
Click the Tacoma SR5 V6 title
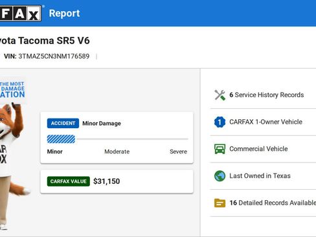pyautogui.click(x=45, y=41)
